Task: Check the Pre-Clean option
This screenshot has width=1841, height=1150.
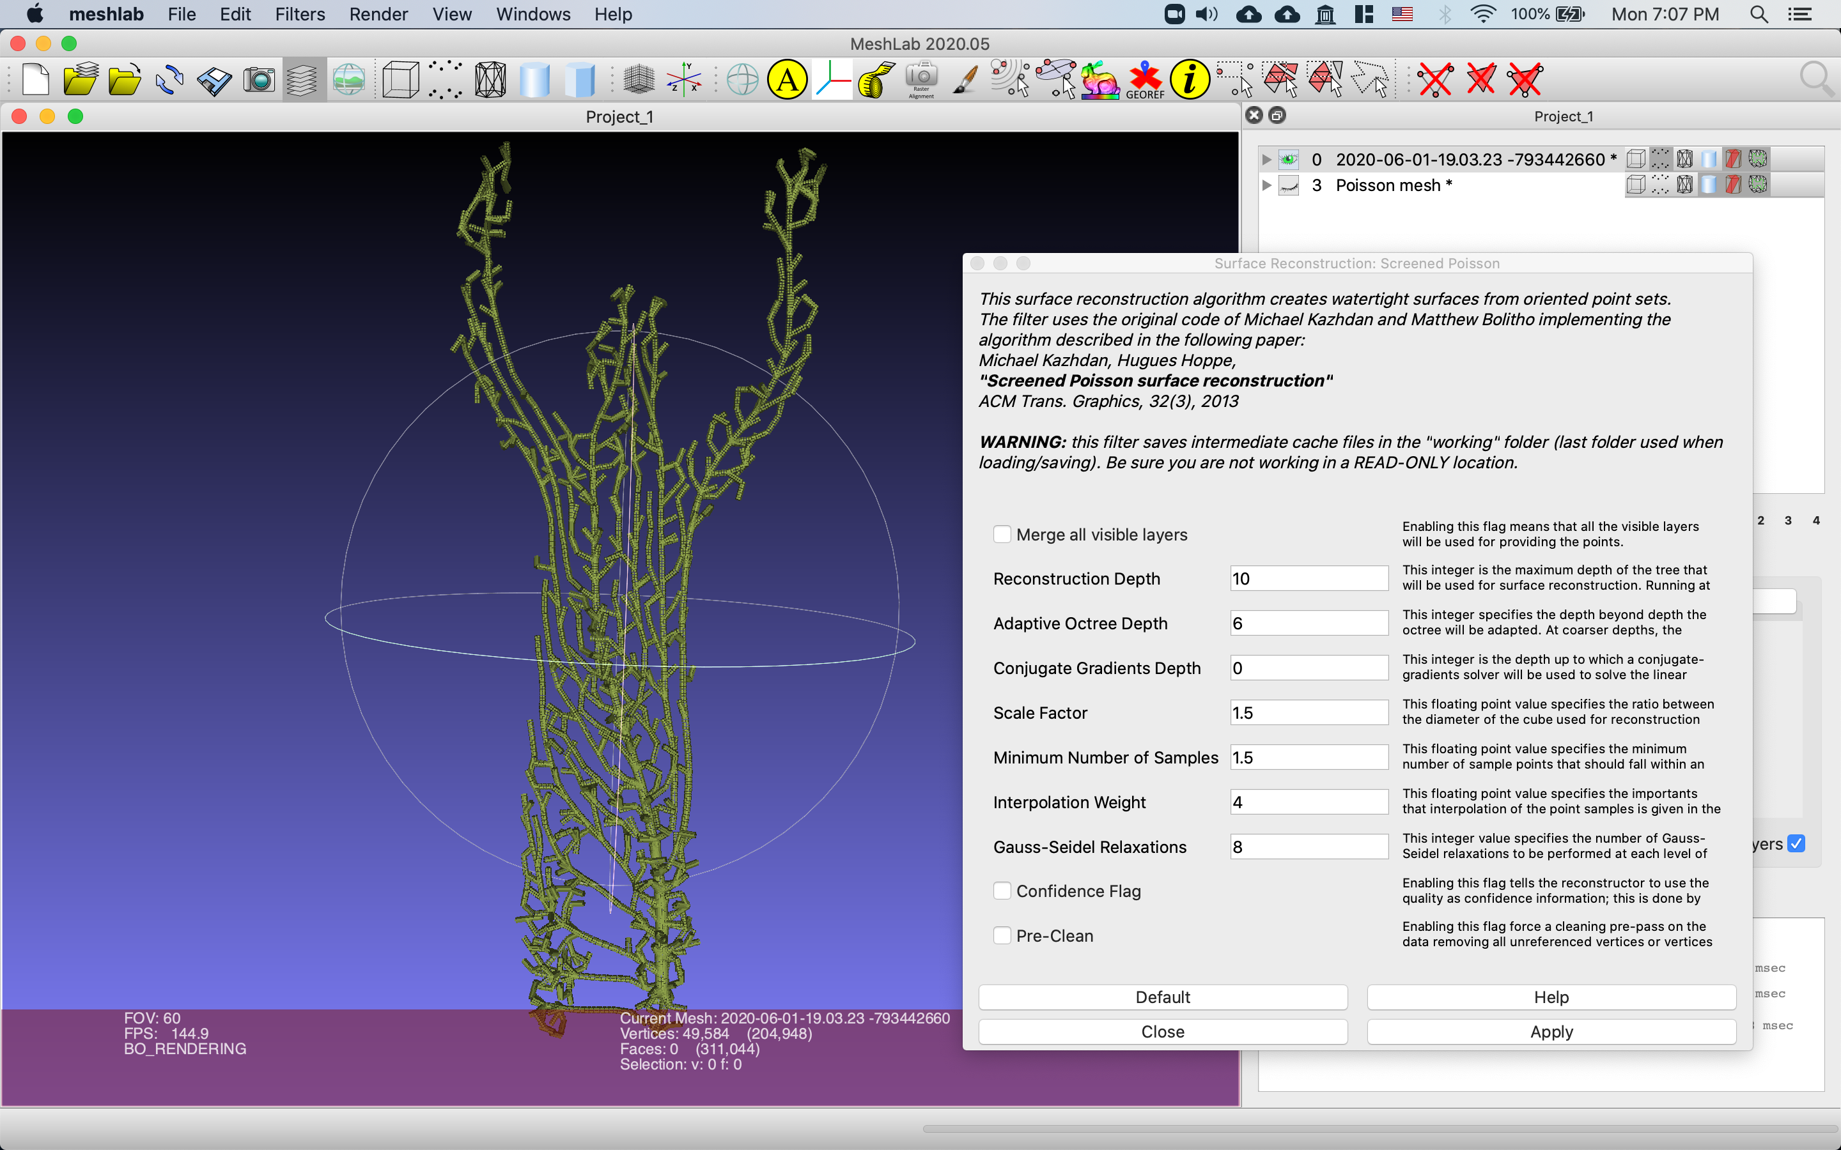Action: coord(1002,935)
